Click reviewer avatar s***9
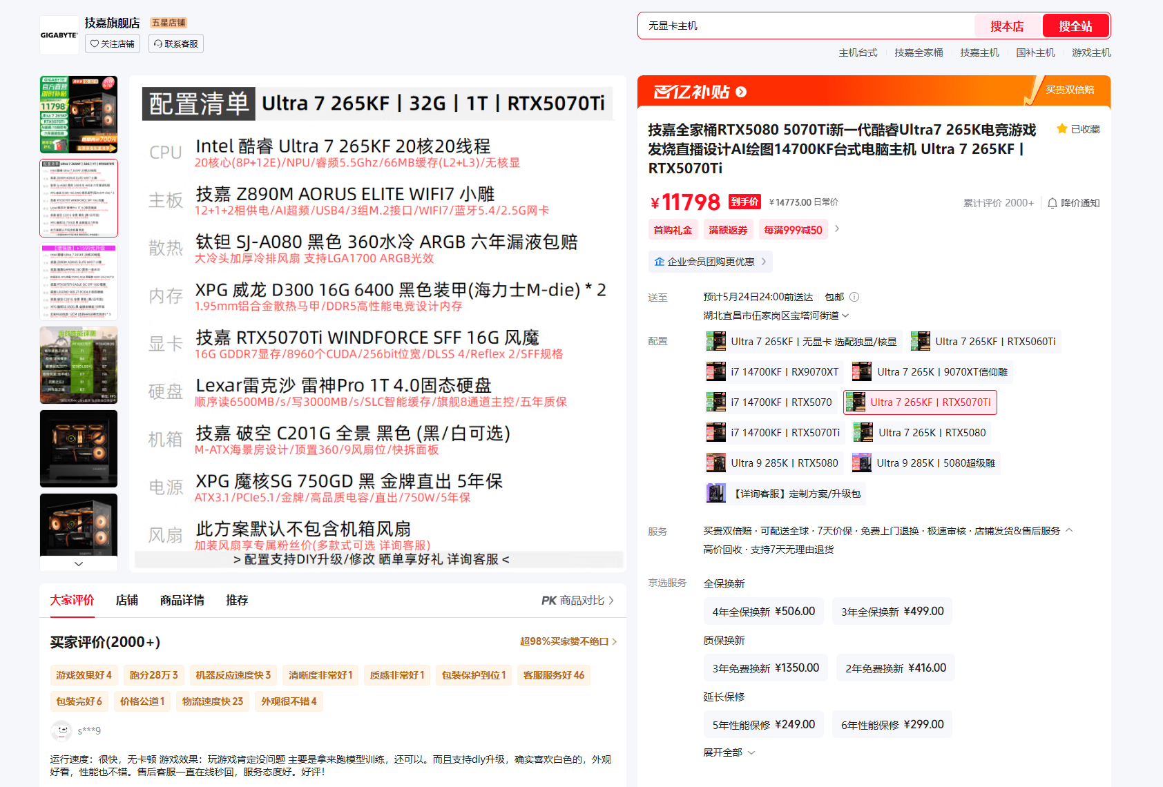The width and height of the screenshot is (1163, 787). click(x=61, y=730)
